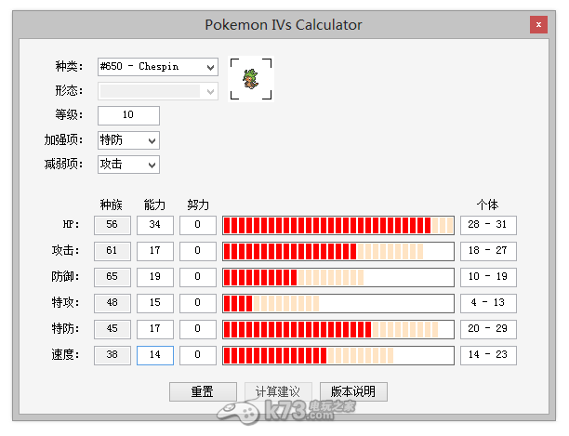This screenshot has width=569, height=436.
Task: Click the 特攻 努力 field
Action: 198,303
